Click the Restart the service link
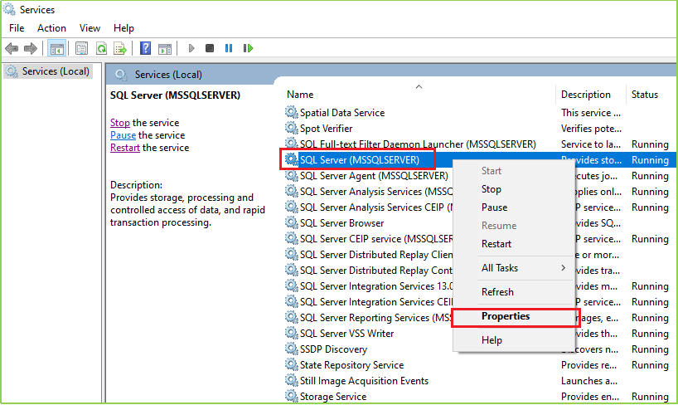678x405 pixels. 125,148
